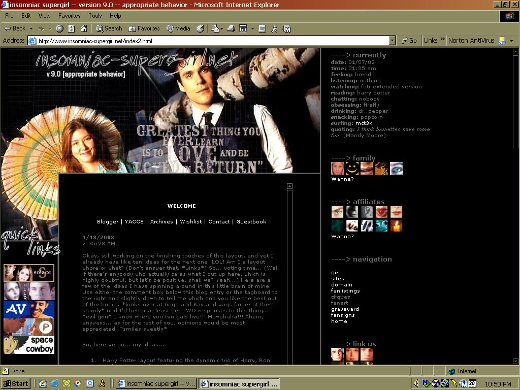Viewport: 520px width, 390px height.
Task: Refresh the page using the Refresh icon
Action: point(71,29)
